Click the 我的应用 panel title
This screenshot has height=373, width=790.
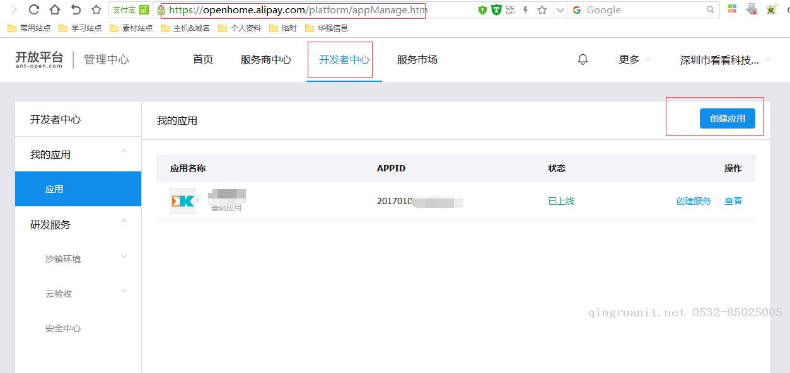(x=177, y=120)
